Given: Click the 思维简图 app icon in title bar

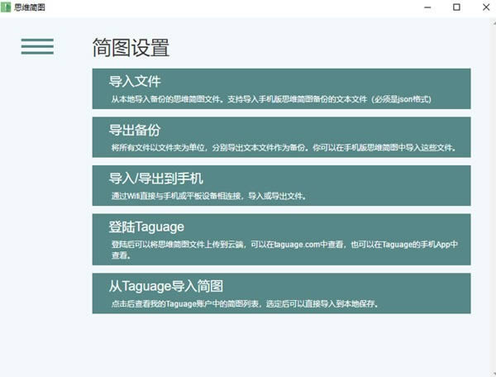Looking at the screenshot, I should [7, 7].
